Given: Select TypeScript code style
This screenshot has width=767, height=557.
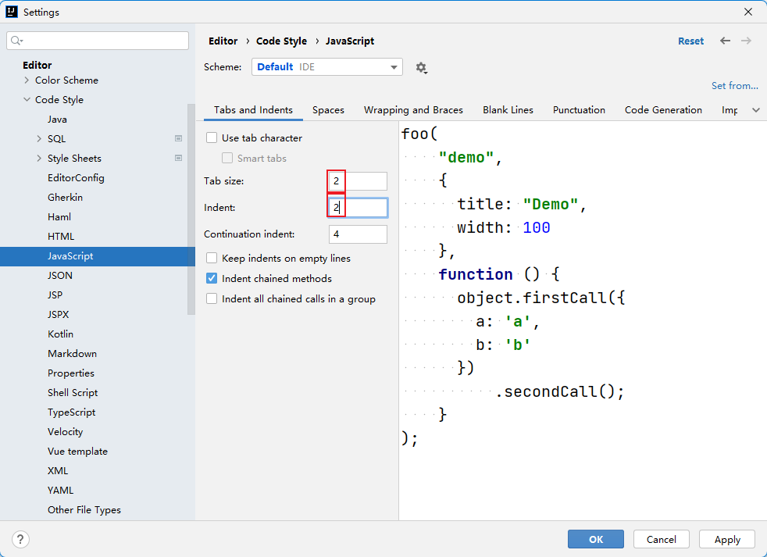Looking at the screenshot, I should point(71,412).
